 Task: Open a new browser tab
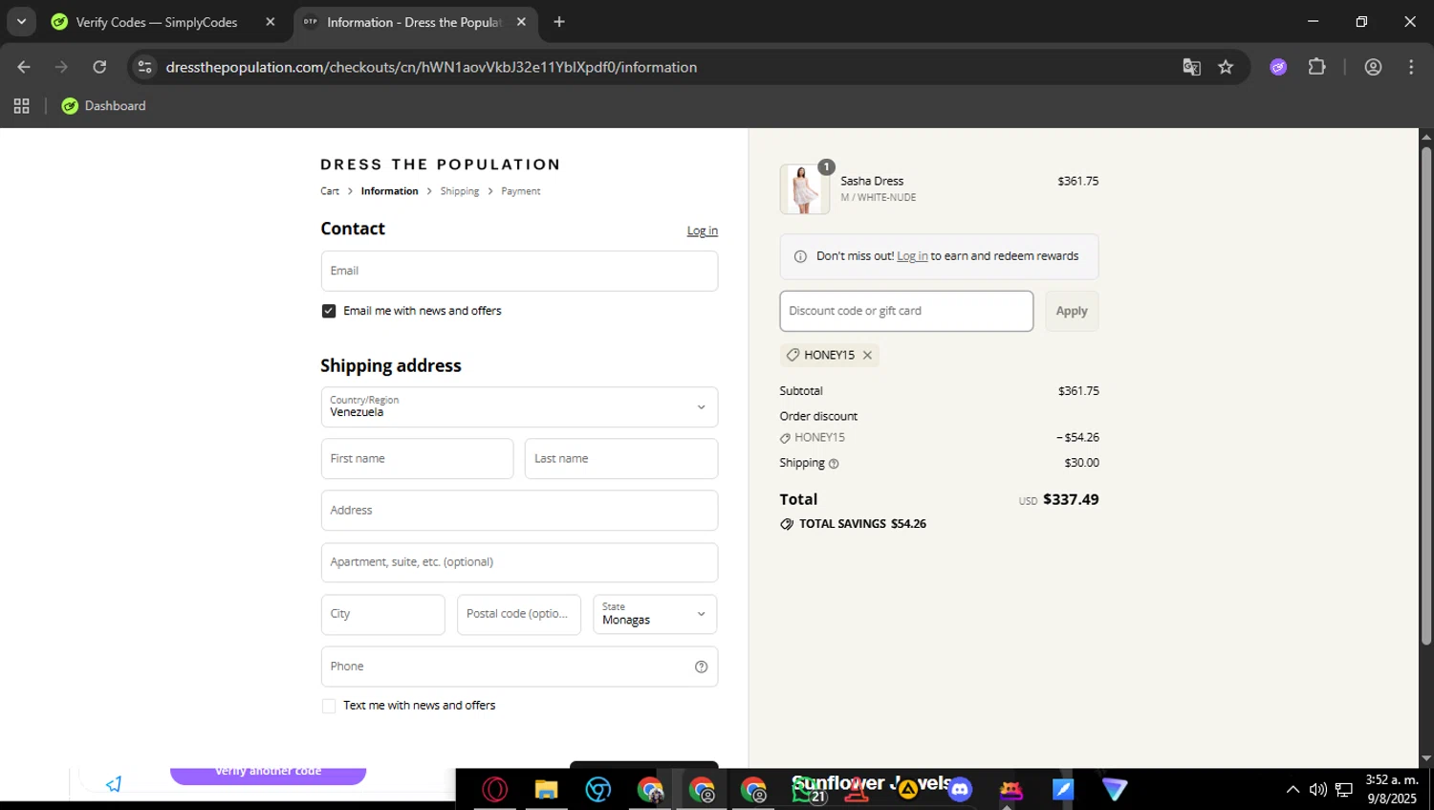tap(559, 22)
